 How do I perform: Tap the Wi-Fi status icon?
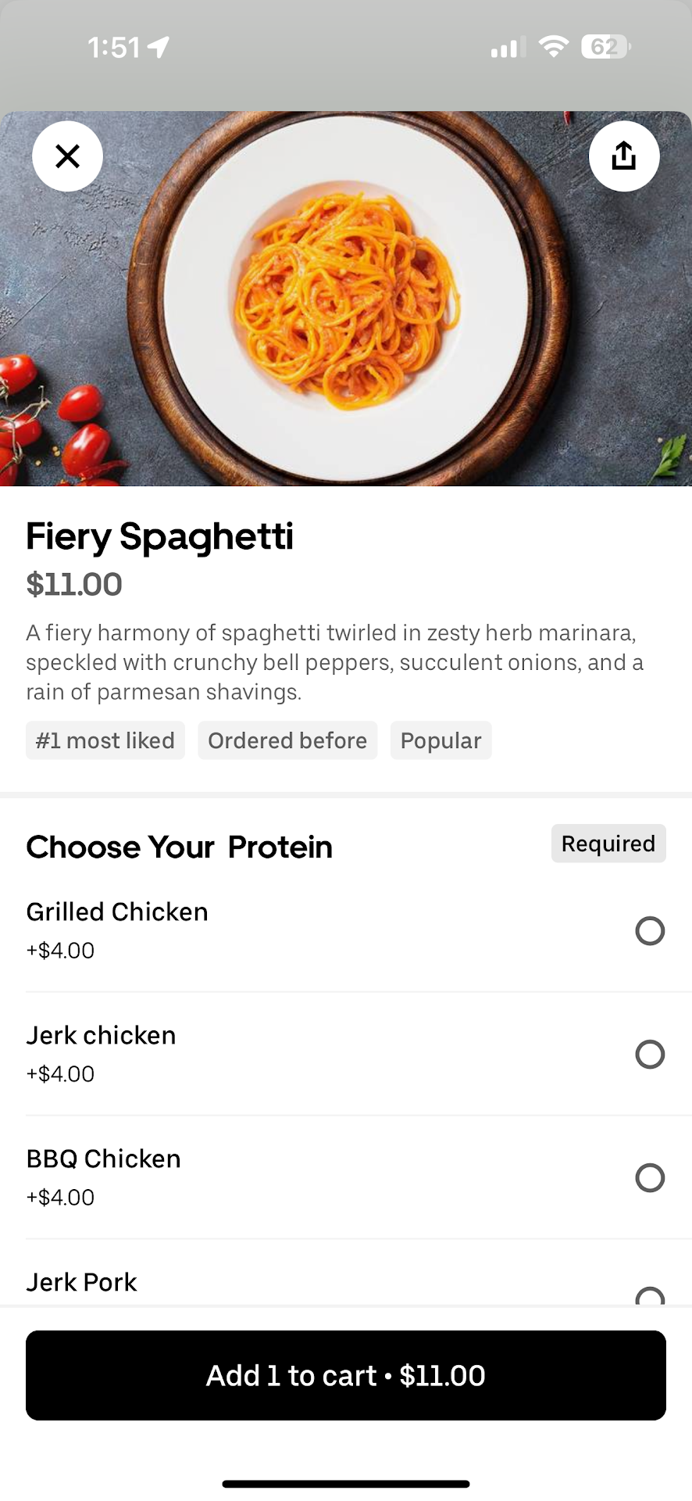coord(553,47)
